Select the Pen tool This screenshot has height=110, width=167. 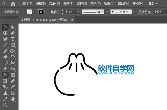click(13, 33)
